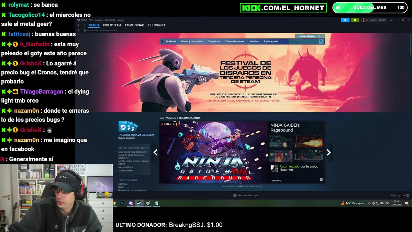
Task: Open recently viewed Mafia: El Viejo Continente
Action: [x=131, y=155]
